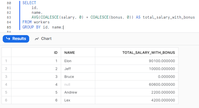Place cursor on the SELECT keyword
Screen dimensions: 199x108
point(29,3)
